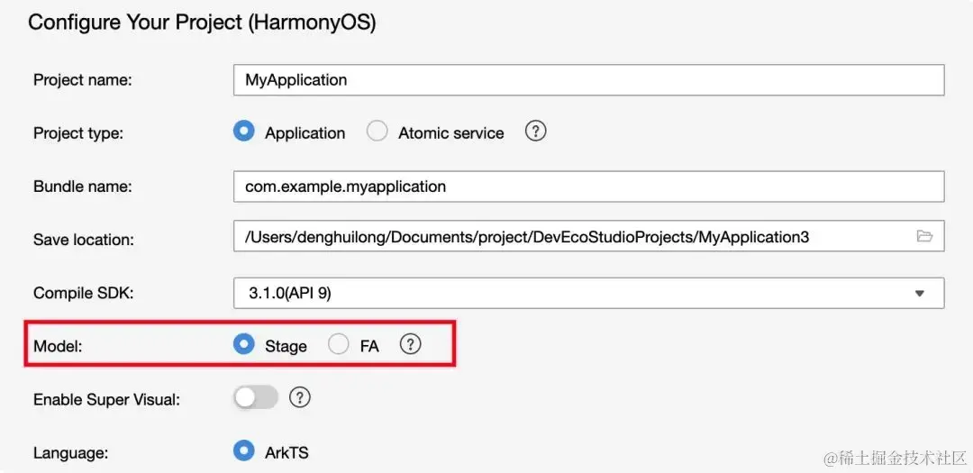Viewport: 973px width, 473px height.
Task: Click the Atomic service label text
Action: 450,133
